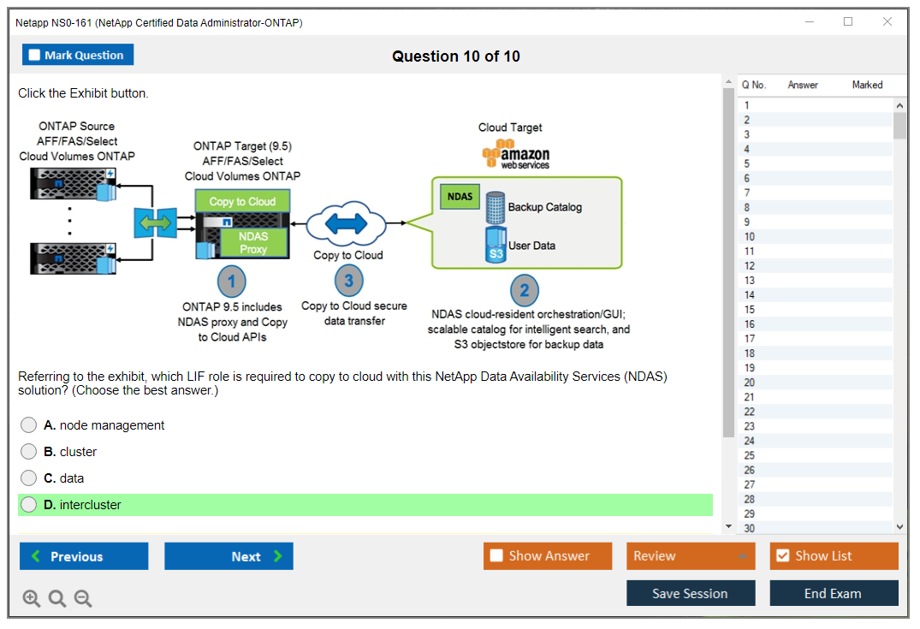Image resolution: width=920 pixels, height=629 pixels.
Task: Click the zoom out magnifier icon
Action: (x=83, y=599)
